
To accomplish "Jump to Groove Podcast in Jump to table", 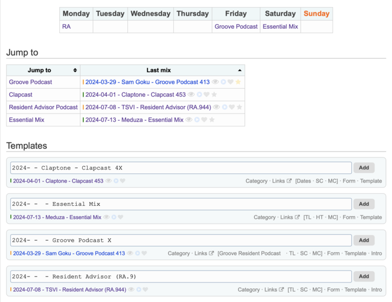I will coord(30,82).
